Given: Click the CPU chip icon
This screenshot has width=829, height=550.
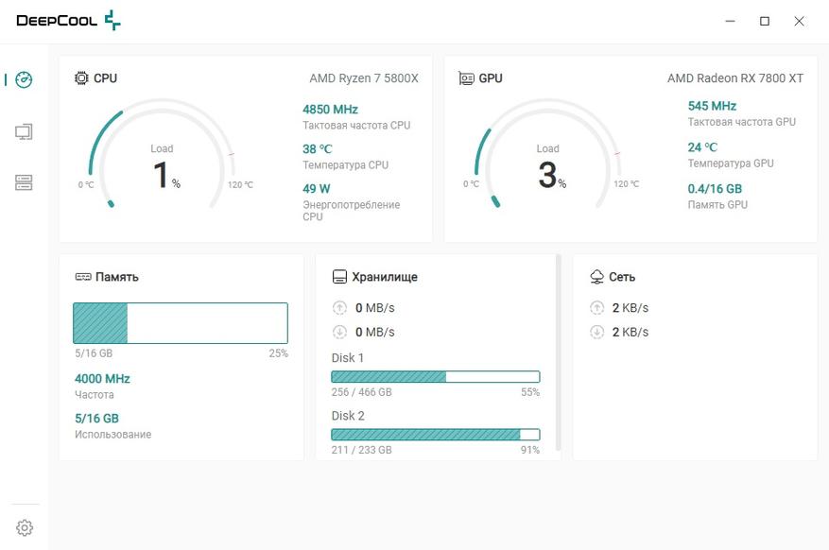Looking at the screenshot, I should [81, 78].
